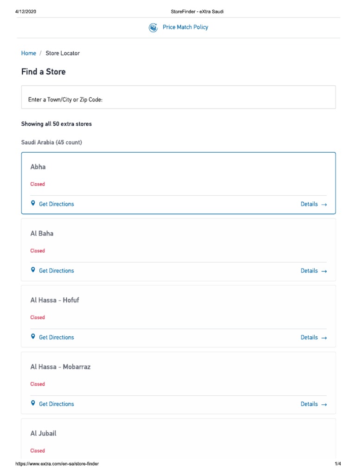Get Directions to the Abha store

(x=56, y=204)
